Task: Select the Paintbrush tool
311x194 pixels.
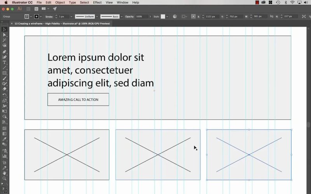Action: [4, 78]
